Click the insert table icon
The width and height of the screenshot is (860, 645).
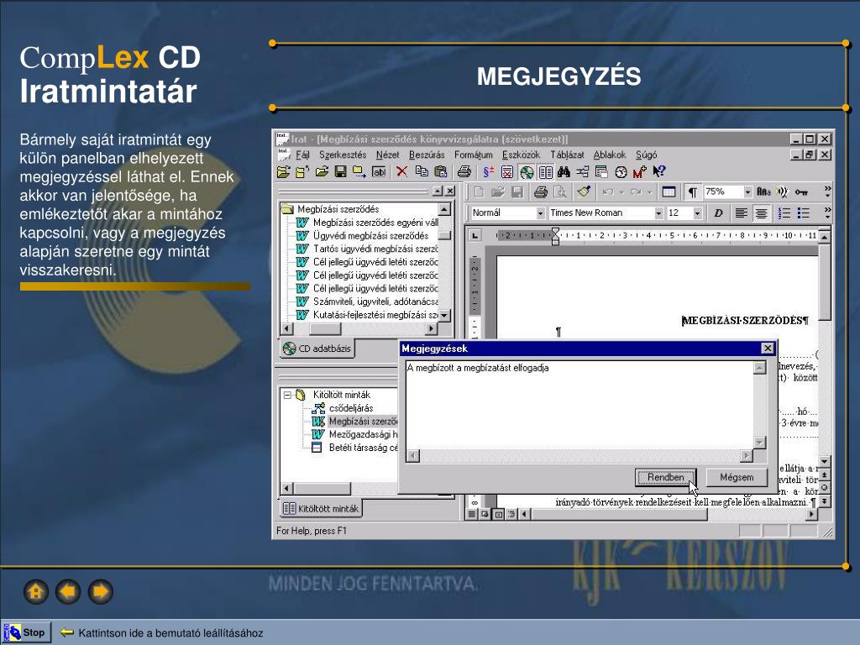(x=669, y=192)
